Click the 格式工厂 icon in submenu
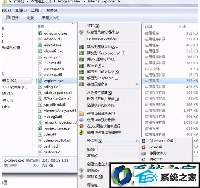The width and height of the screenshot is (200, 188). pyautogui.click(x=144, y=159)
